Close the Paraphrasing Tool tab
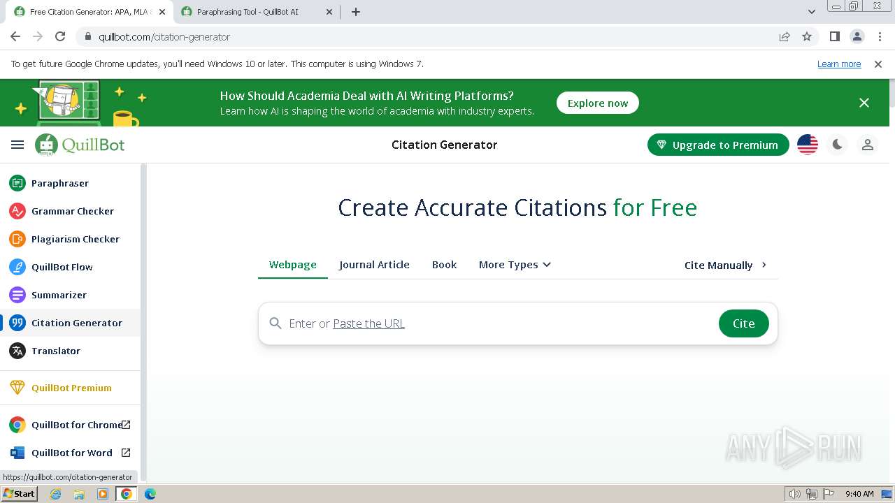Viewport: 895px width, 503px height. point(329,12)
